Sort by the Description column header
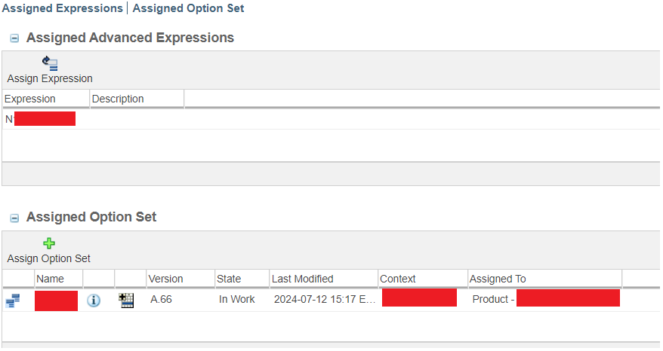 pos(118,99)
